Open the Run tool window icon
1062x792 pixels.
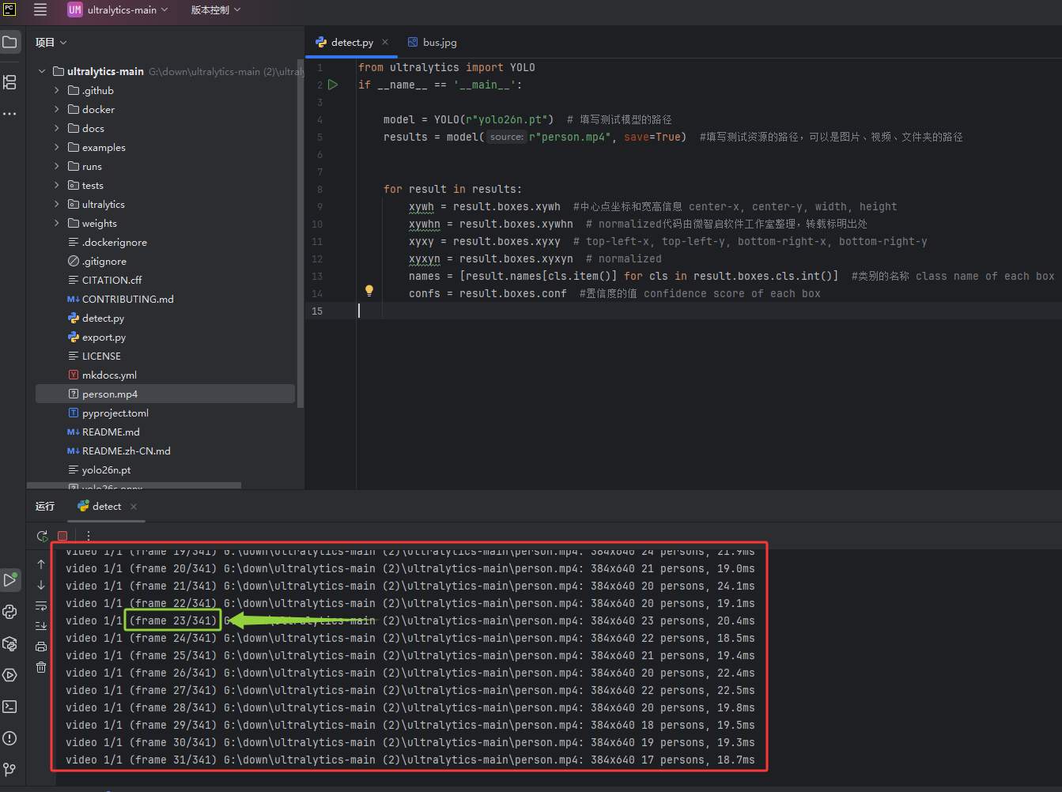(9, 580)
